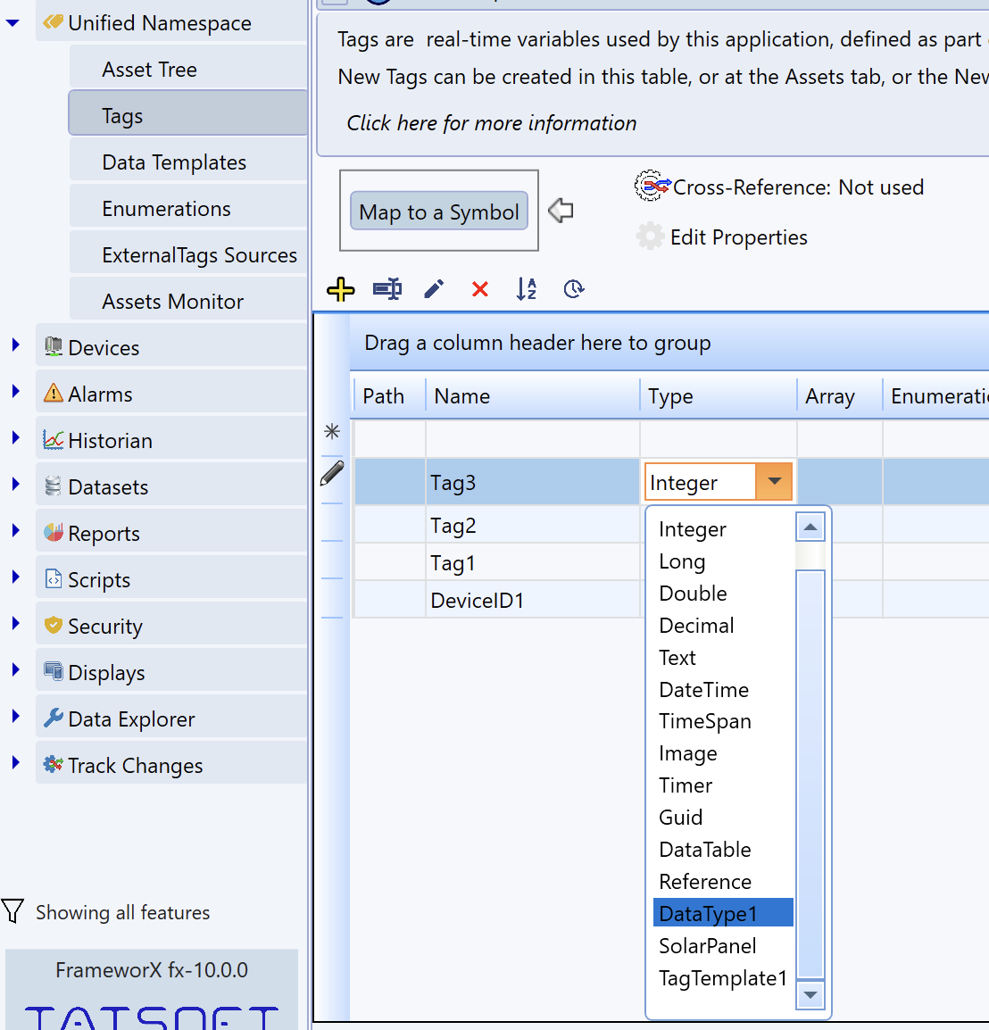Select Asset Tree in the sidebar

149,70
